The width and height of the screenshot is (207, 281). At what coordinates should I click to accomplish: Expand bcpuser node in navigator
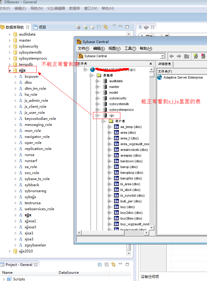[16, 76]
